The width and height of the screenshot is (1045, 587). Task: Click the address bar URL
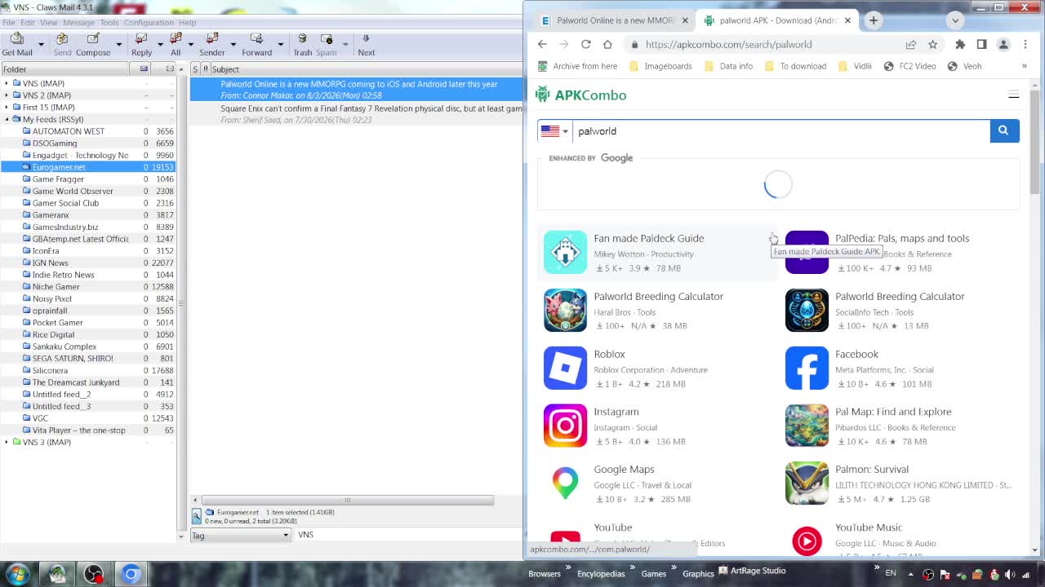(x=728, y=45)
